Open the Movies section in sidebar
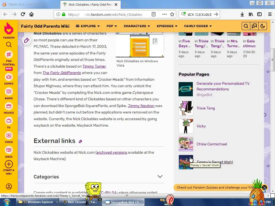This screenshot has height=206, width=275. tap(9, 109)
